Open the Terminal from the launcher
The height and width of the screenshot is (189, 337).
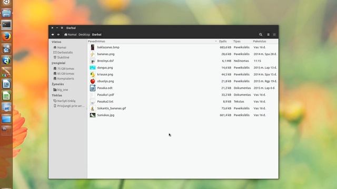click(6, 25)
